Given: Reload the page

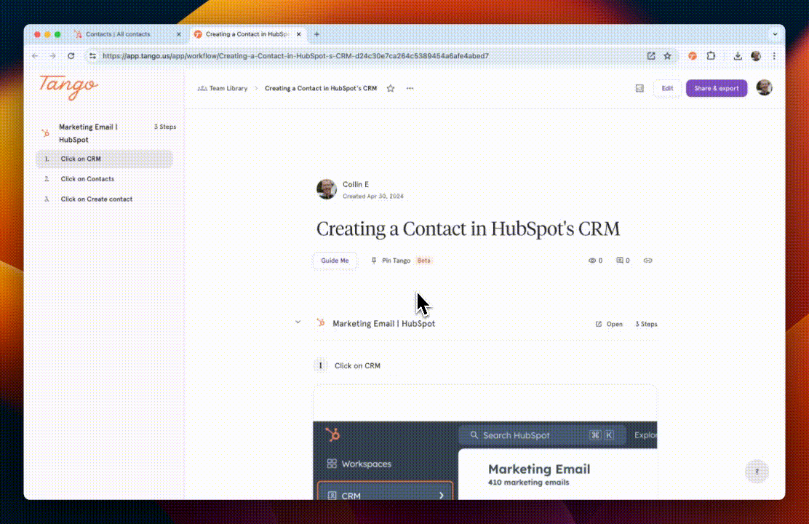Looking at the screenshot, I should (x=71, y=56).
